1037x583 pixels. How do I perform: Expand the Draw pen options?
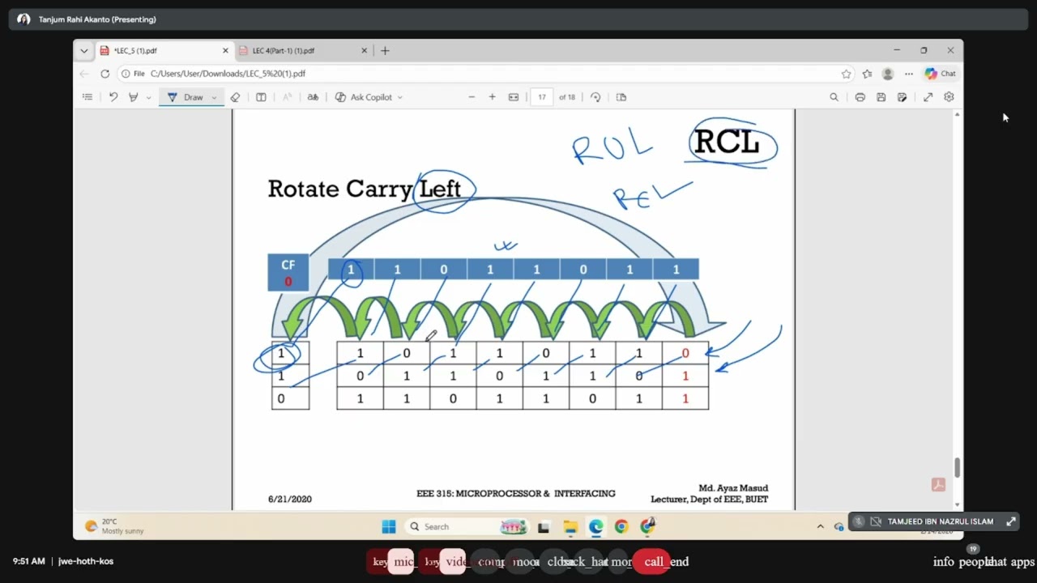pyautogui.click(x=215, y=97)
